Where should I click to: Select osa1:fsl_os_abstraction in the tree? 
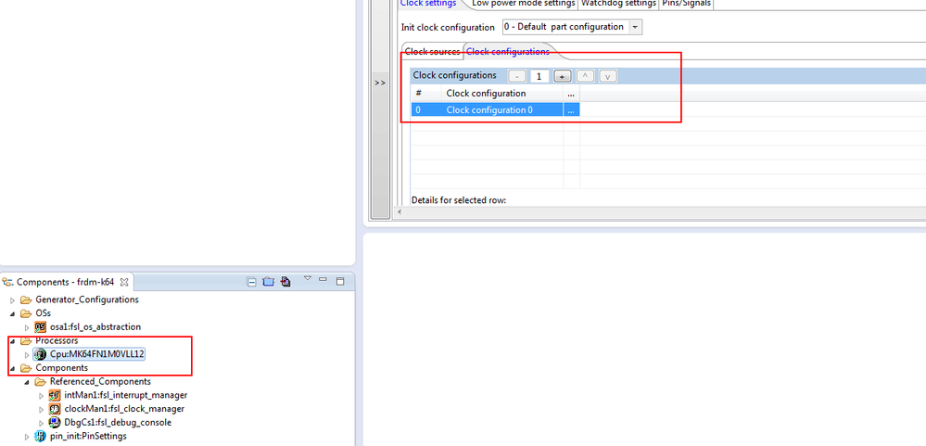[95, 326]
